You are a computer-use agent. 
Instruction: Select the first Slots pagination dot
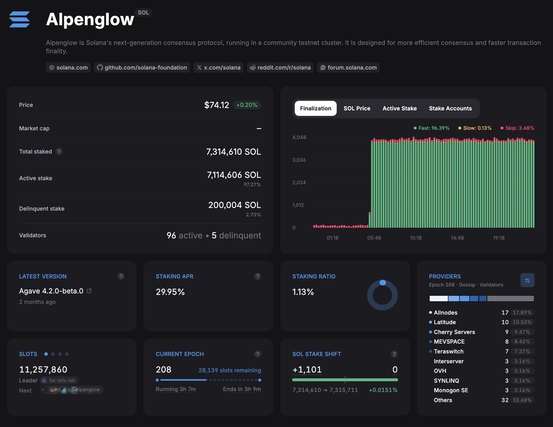[x=46, y=354]
